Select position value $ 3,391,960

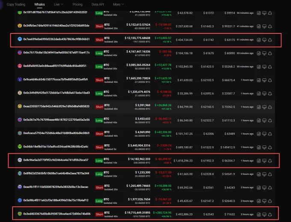tap(143, 105)
